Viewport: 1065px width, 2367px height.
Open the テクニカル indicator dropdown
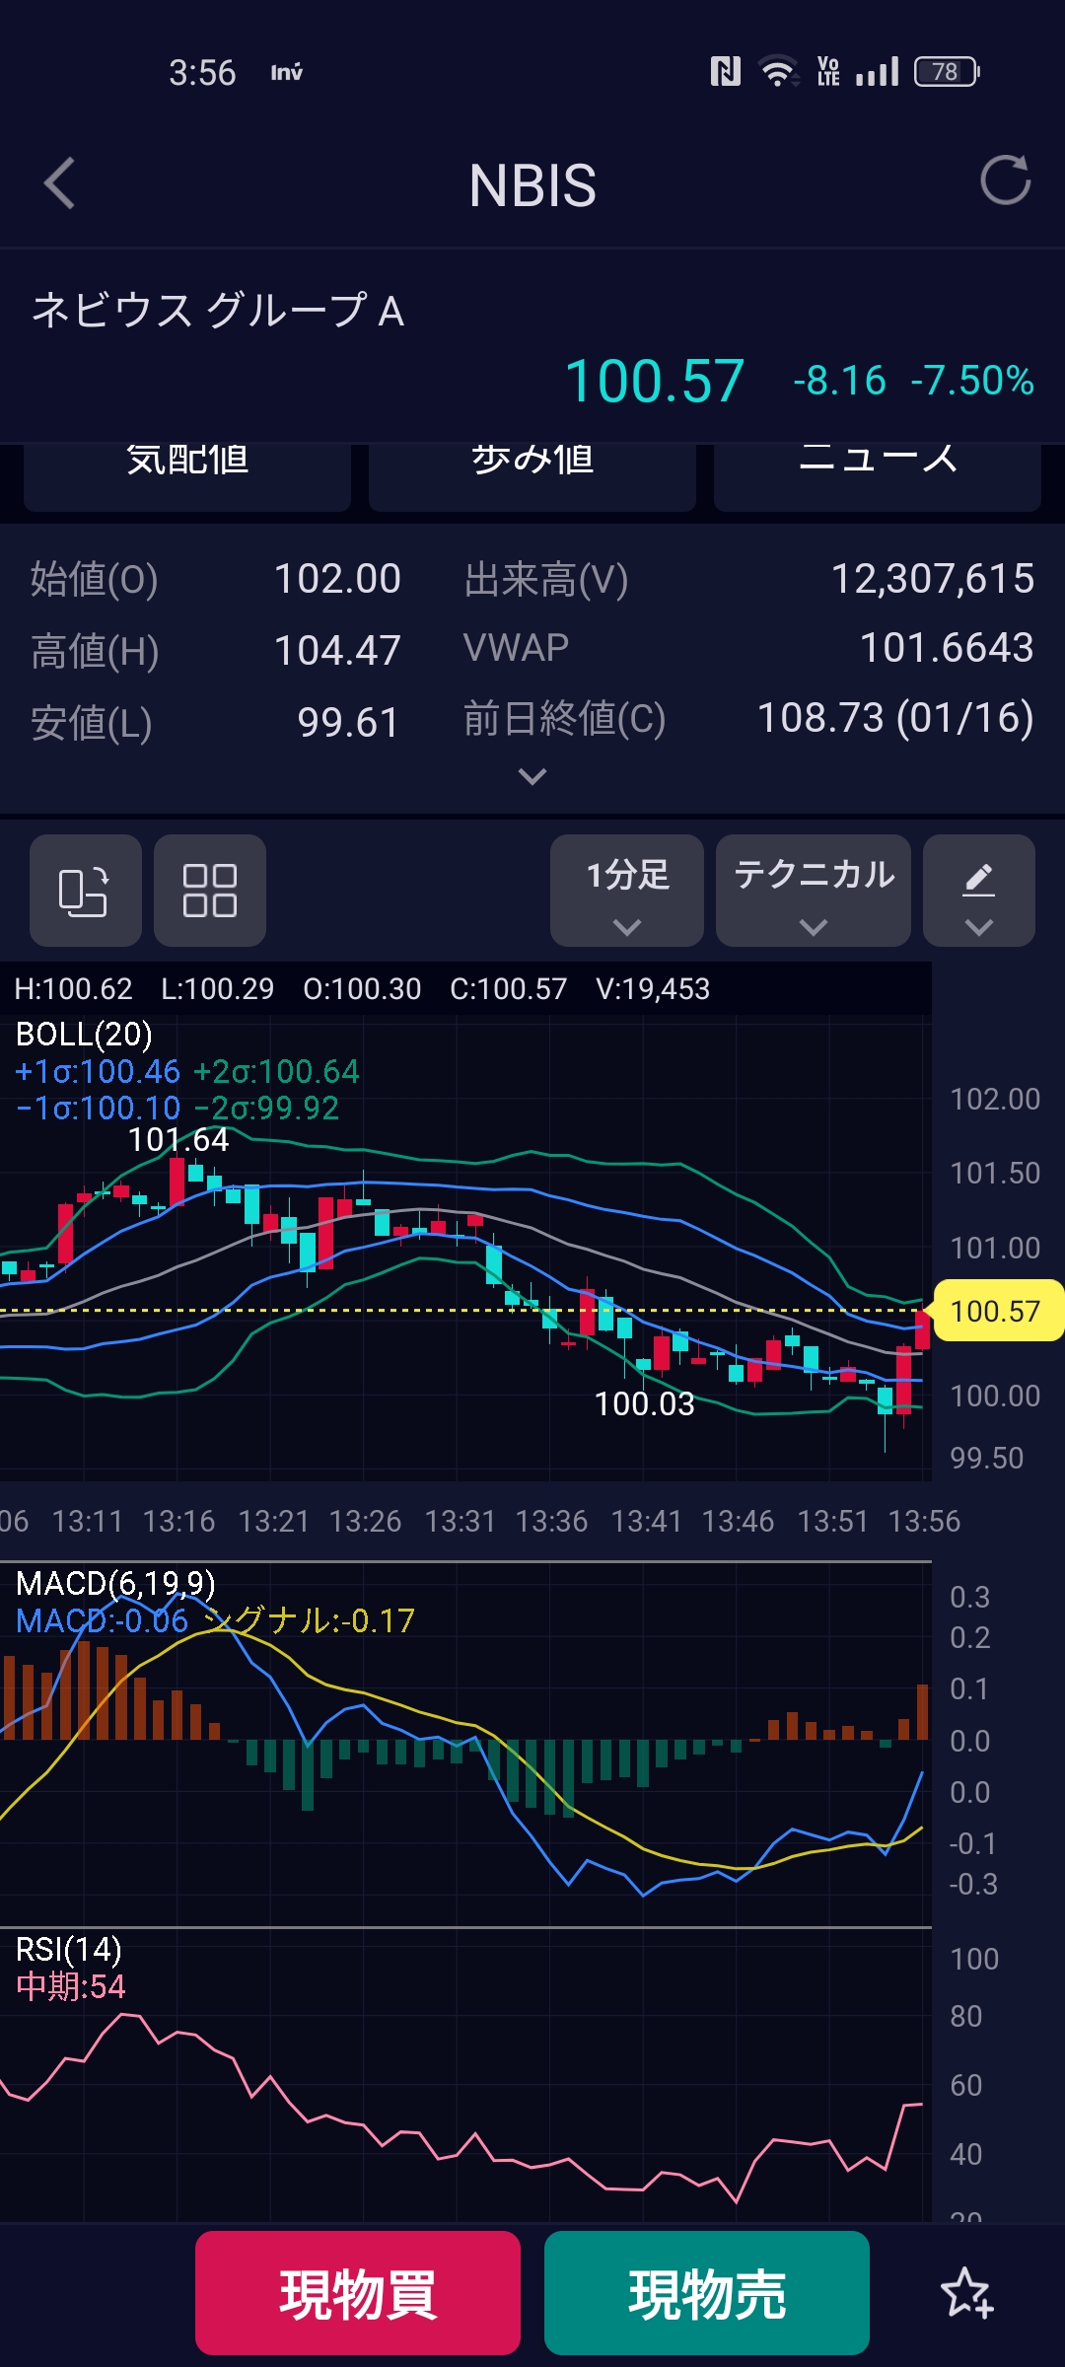(x=814, y=891)
